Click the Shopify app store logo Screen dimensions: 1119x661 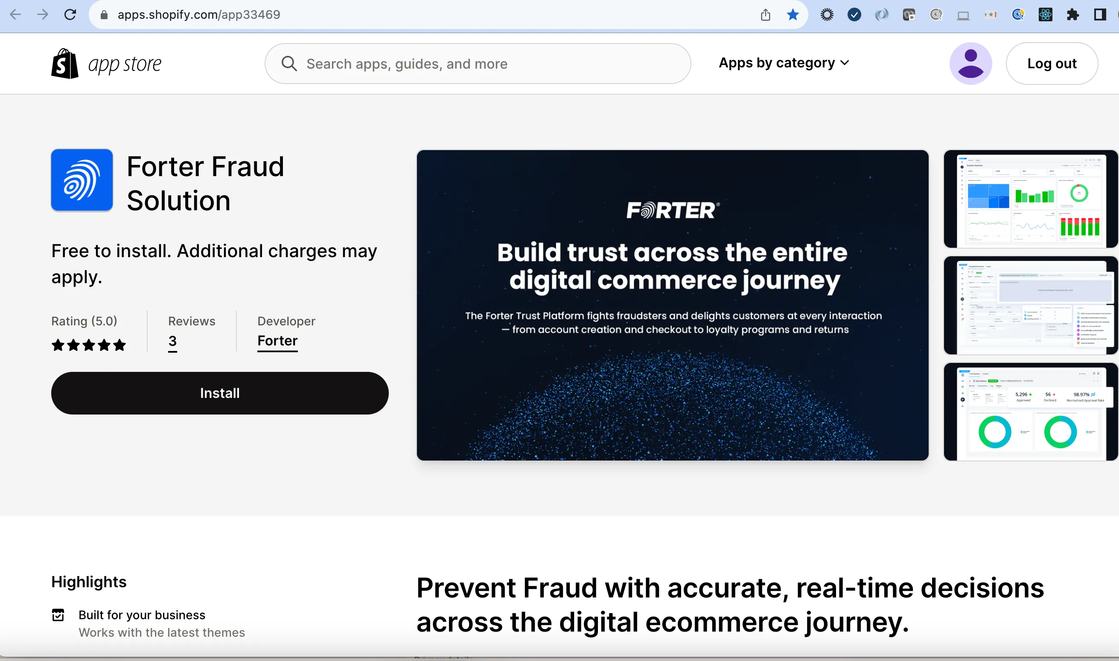106,64
